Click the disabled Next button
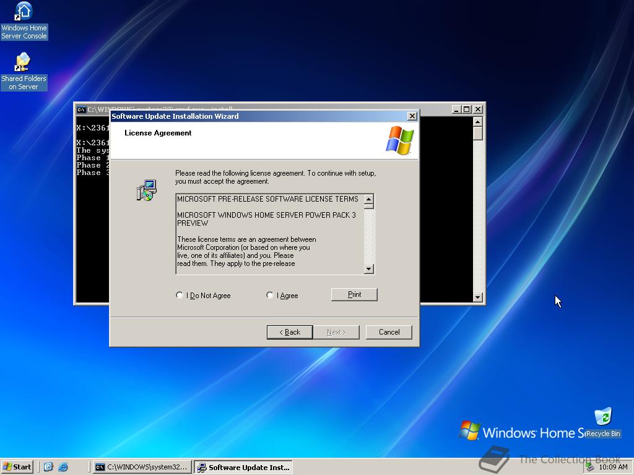The image size is (634, 475). click(336, 332)
